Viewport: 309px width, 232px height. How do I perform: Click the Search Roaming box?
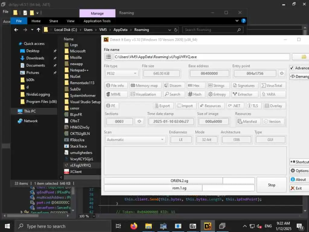click(213, 30)
